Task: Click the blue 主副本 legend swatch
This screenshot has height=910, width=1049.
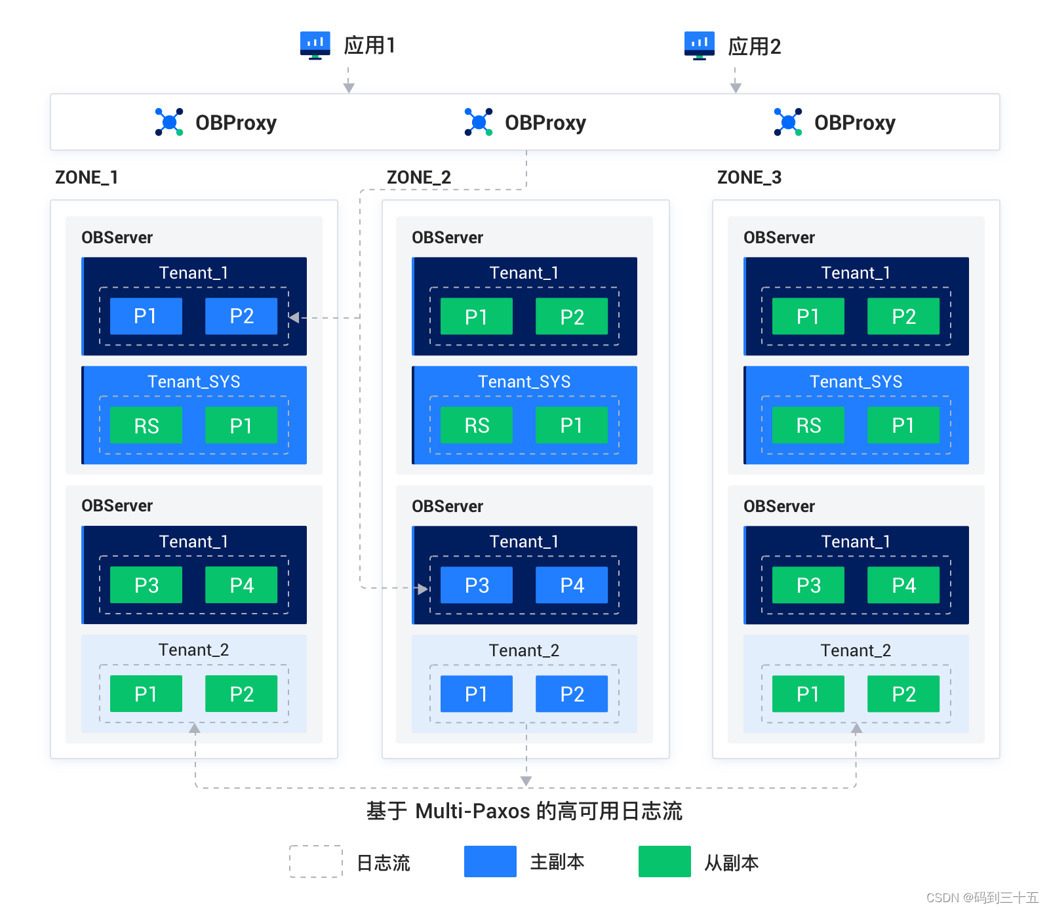Action: pos(490,861)
